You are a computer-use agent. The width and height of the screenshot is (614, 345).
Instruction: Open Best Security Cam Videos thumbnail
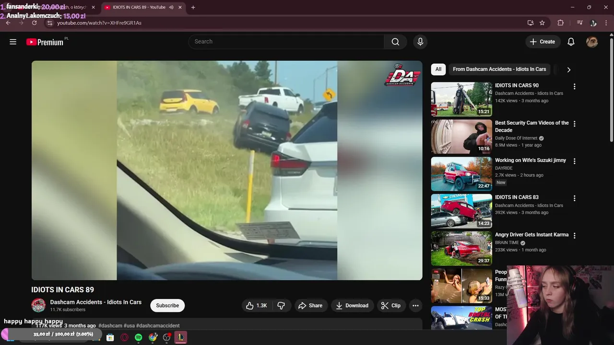pos(461,137)
